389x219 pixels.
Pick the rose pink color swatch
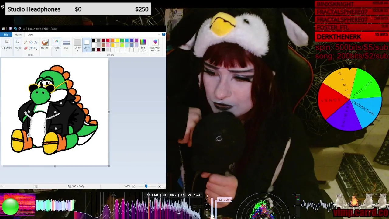coord(108,45)
